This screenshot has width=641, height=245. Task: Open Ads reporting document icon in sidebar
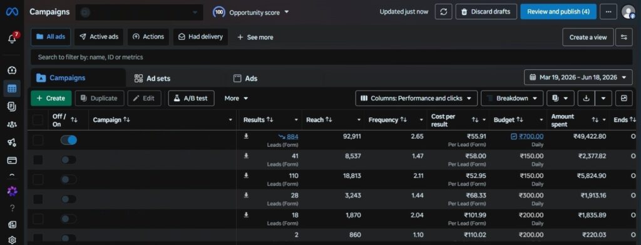(12, 107)
